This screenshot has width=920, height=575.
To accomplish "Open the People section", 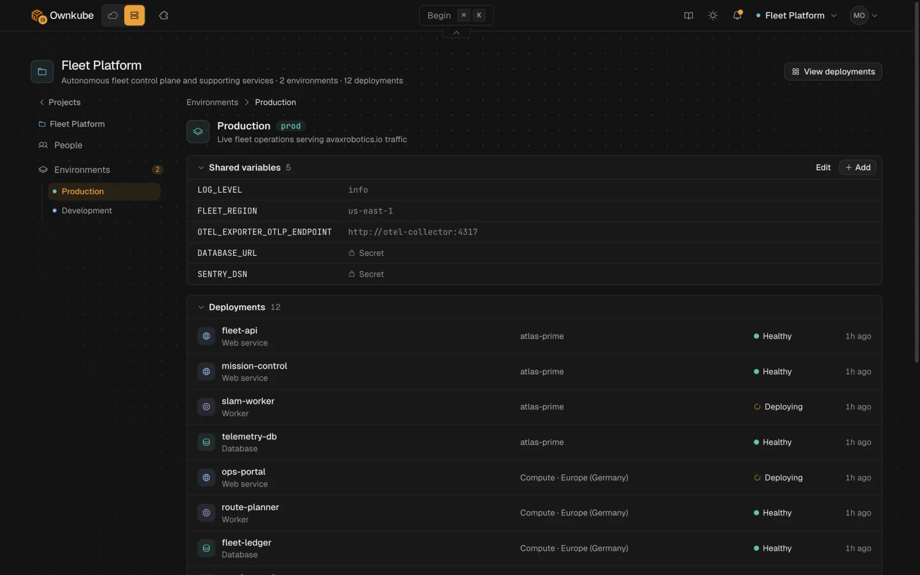I will tap(60, 145).
